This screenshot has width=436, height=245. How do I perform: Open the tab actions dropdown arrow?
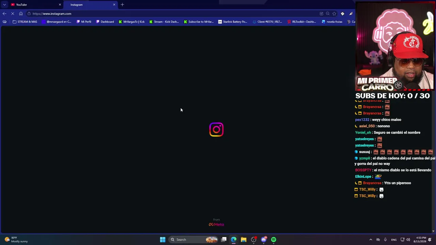point(4,5)
